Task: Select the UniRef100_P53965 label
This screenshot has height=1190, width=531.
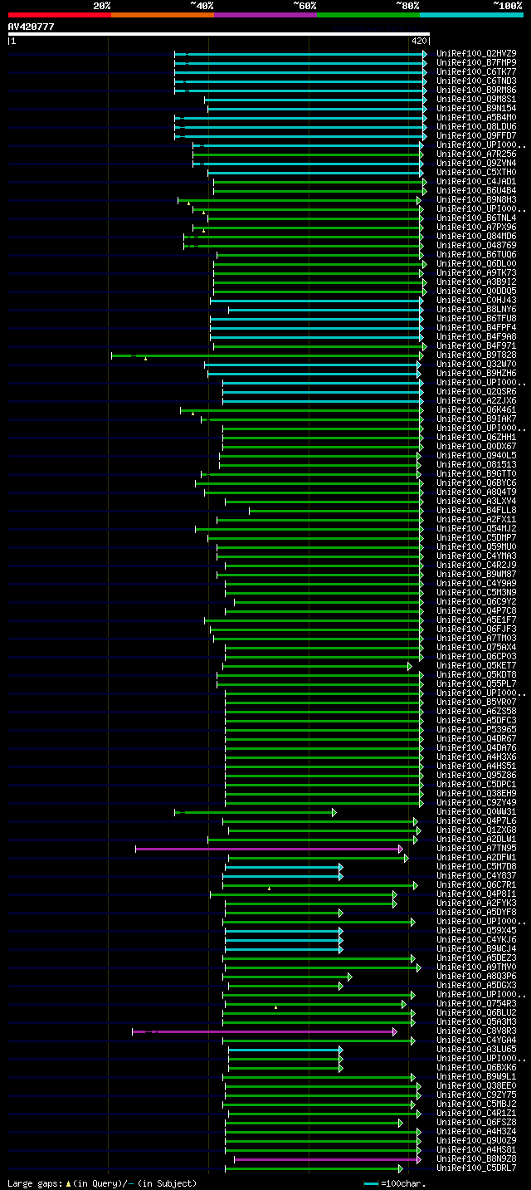Action: click(476, 730)
